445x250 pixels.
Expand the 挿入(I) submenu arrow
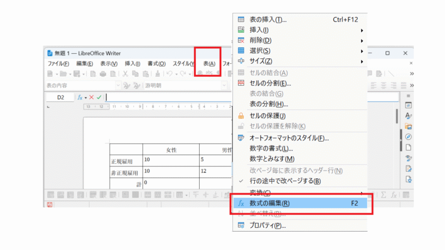362,30
